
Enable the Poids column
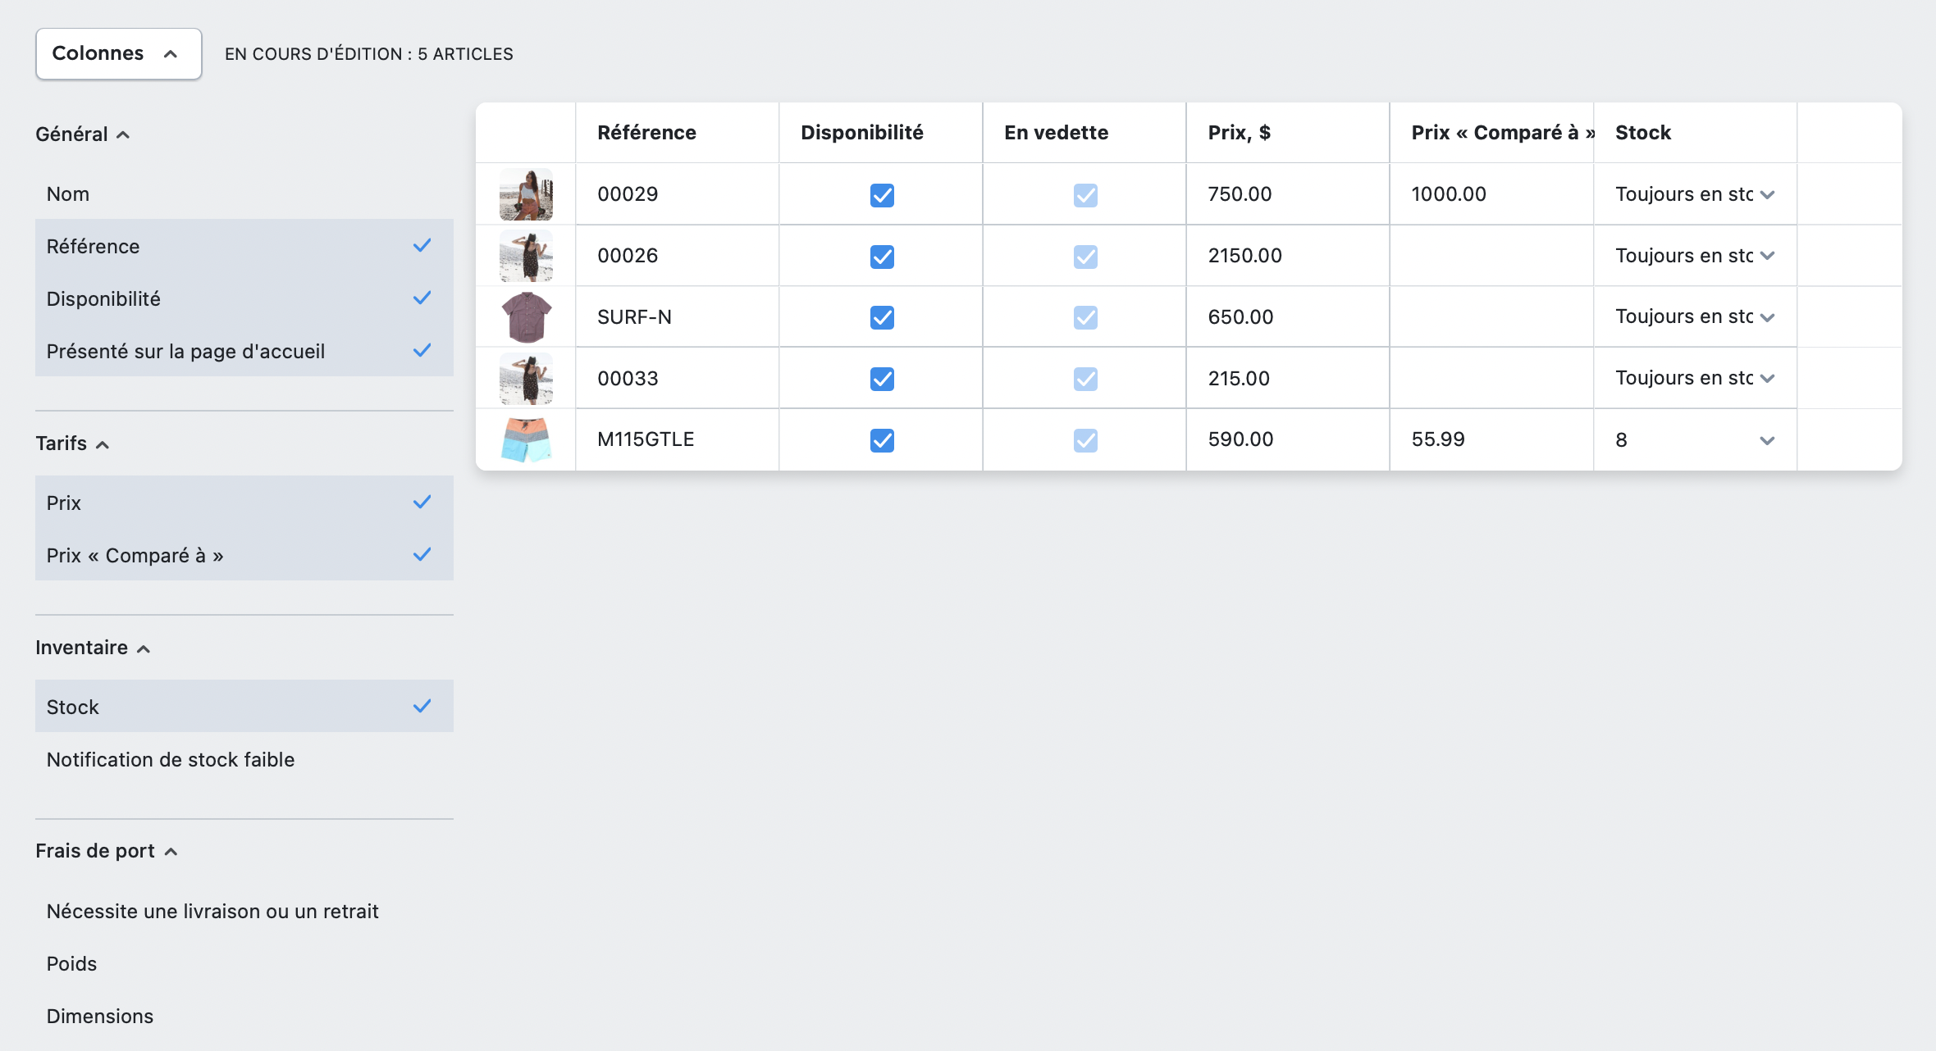pyautogui.click(x=244, y=963)
